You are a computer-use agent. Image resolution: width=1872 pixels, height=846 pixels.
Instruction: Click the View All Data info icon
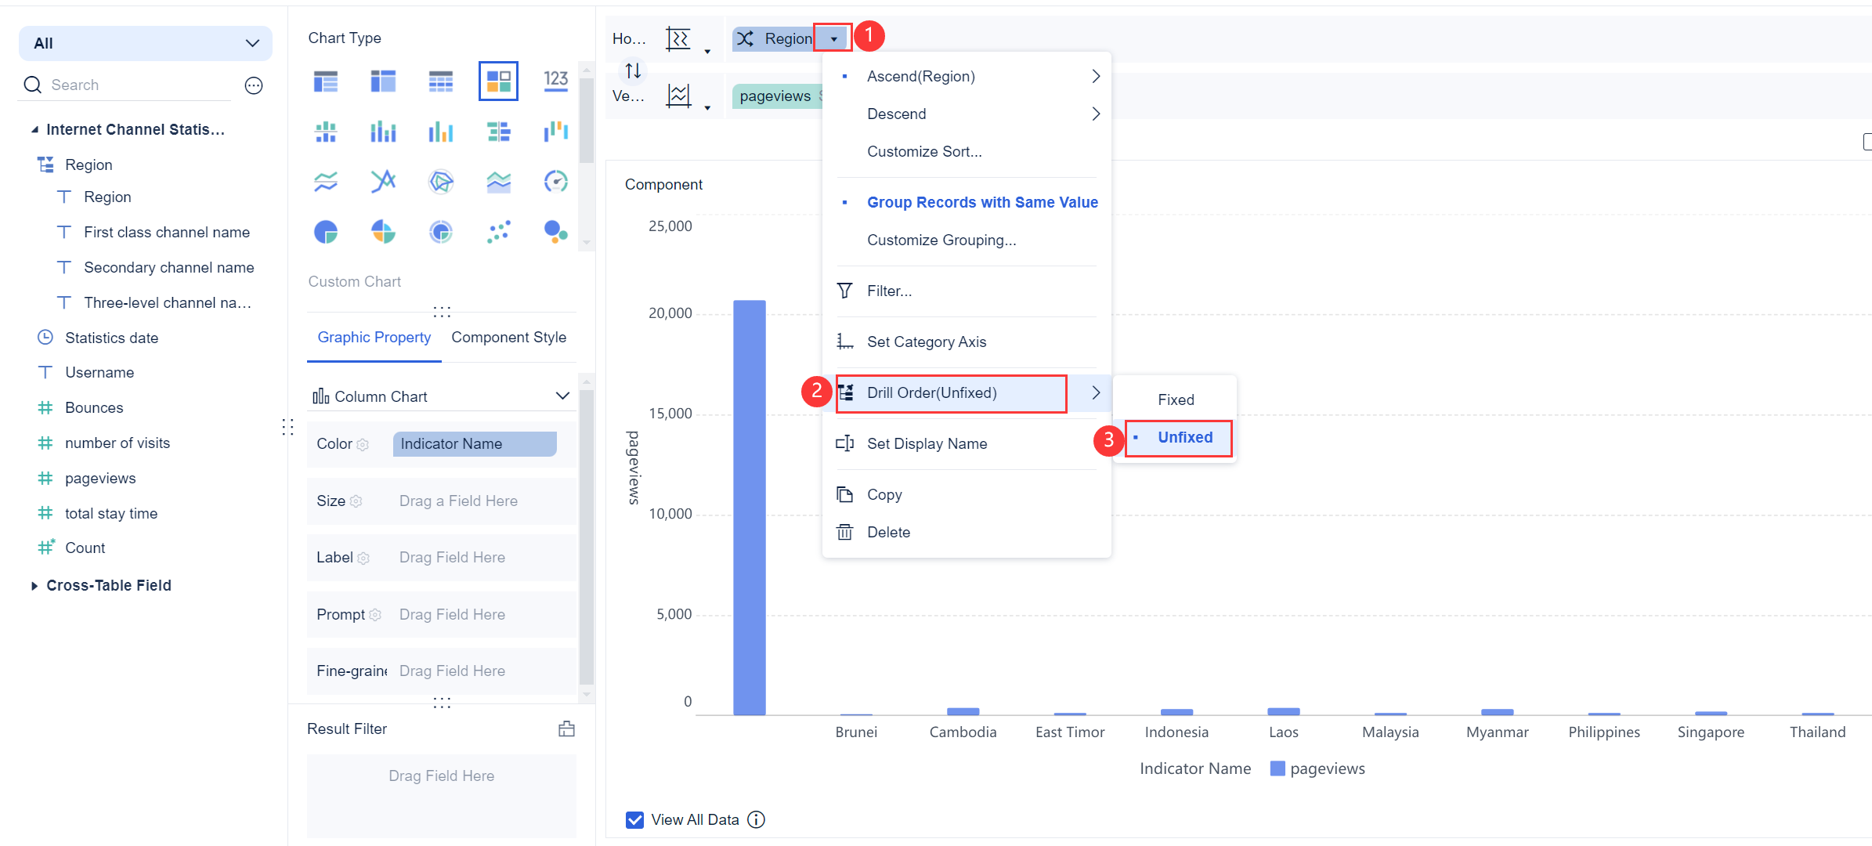[756, 819]
